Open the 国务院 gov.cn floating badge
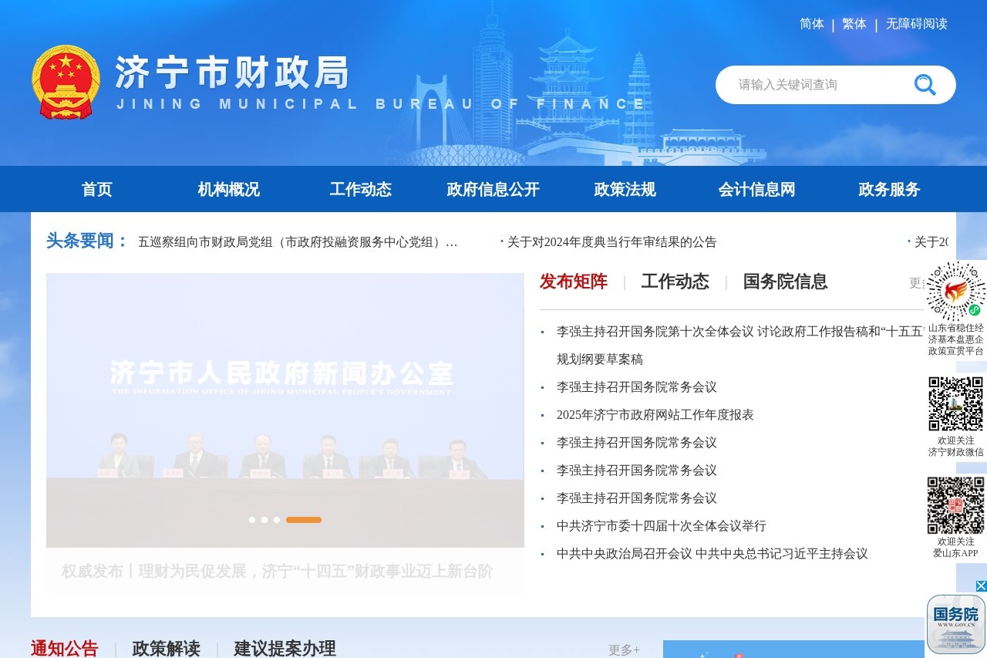 pyautogui.click(x=956, y=624)
